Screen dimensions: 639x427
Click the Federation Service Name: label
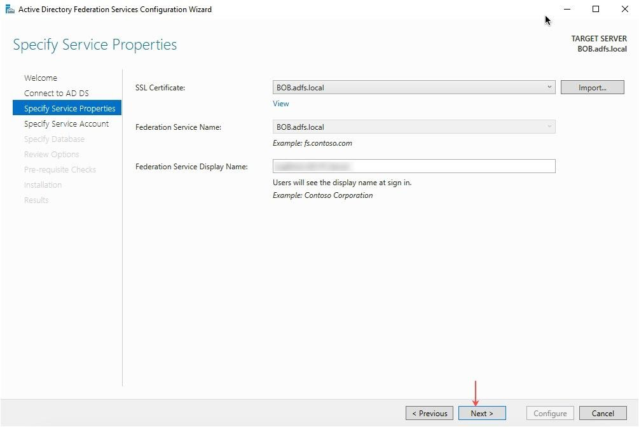(x=178, y=127)
